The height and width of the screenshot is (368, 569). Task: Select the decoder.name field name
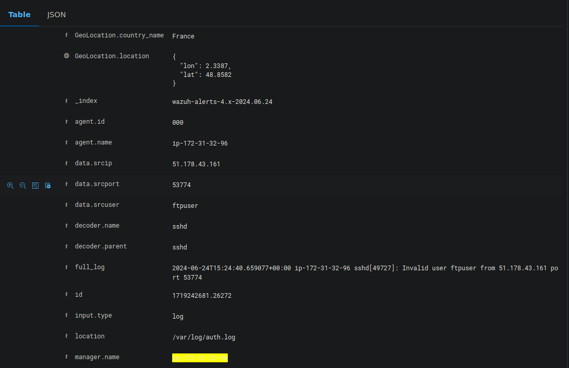click(97, 226)
